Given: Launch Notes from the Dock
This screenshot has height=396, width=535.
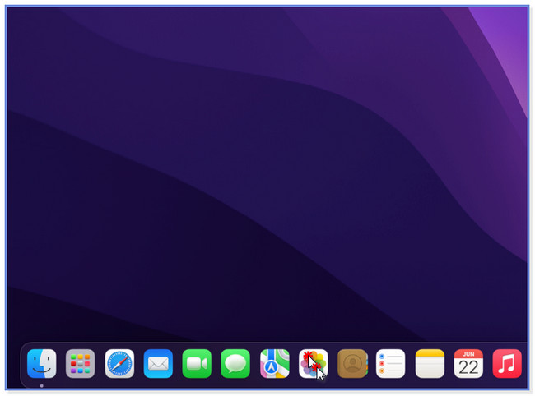Looking at the screenshot, I should tap(430, 364).
